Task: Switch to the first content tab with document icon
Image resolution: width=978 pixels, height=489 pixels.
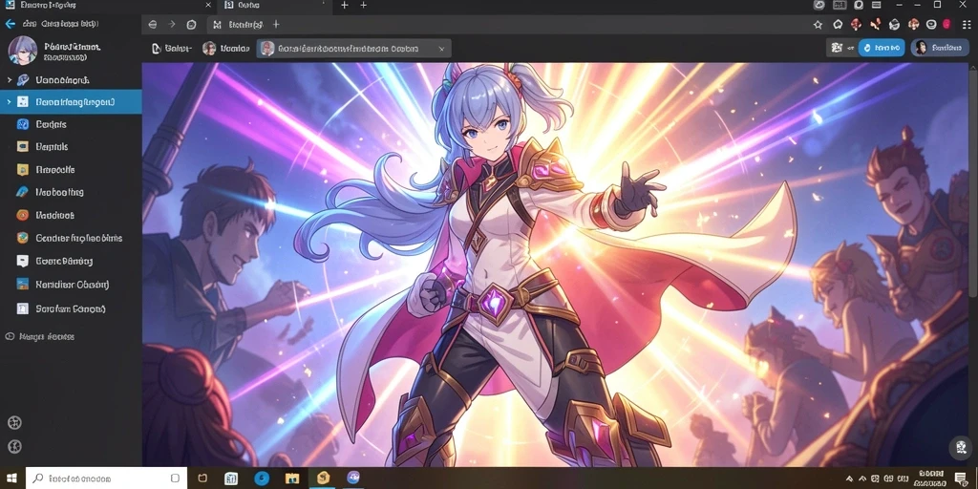Action: click(172, 48)
